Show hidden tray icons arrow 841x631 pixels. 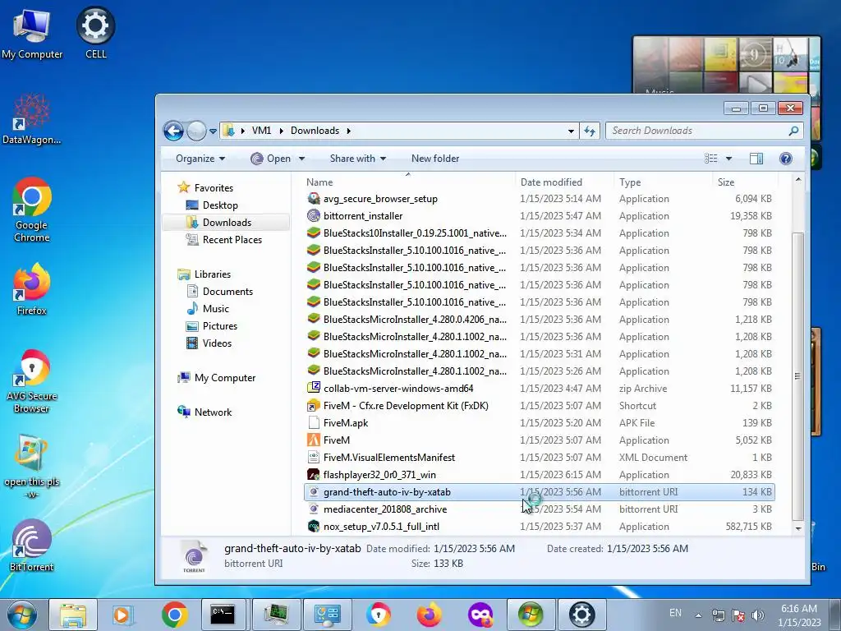[698, 615]
